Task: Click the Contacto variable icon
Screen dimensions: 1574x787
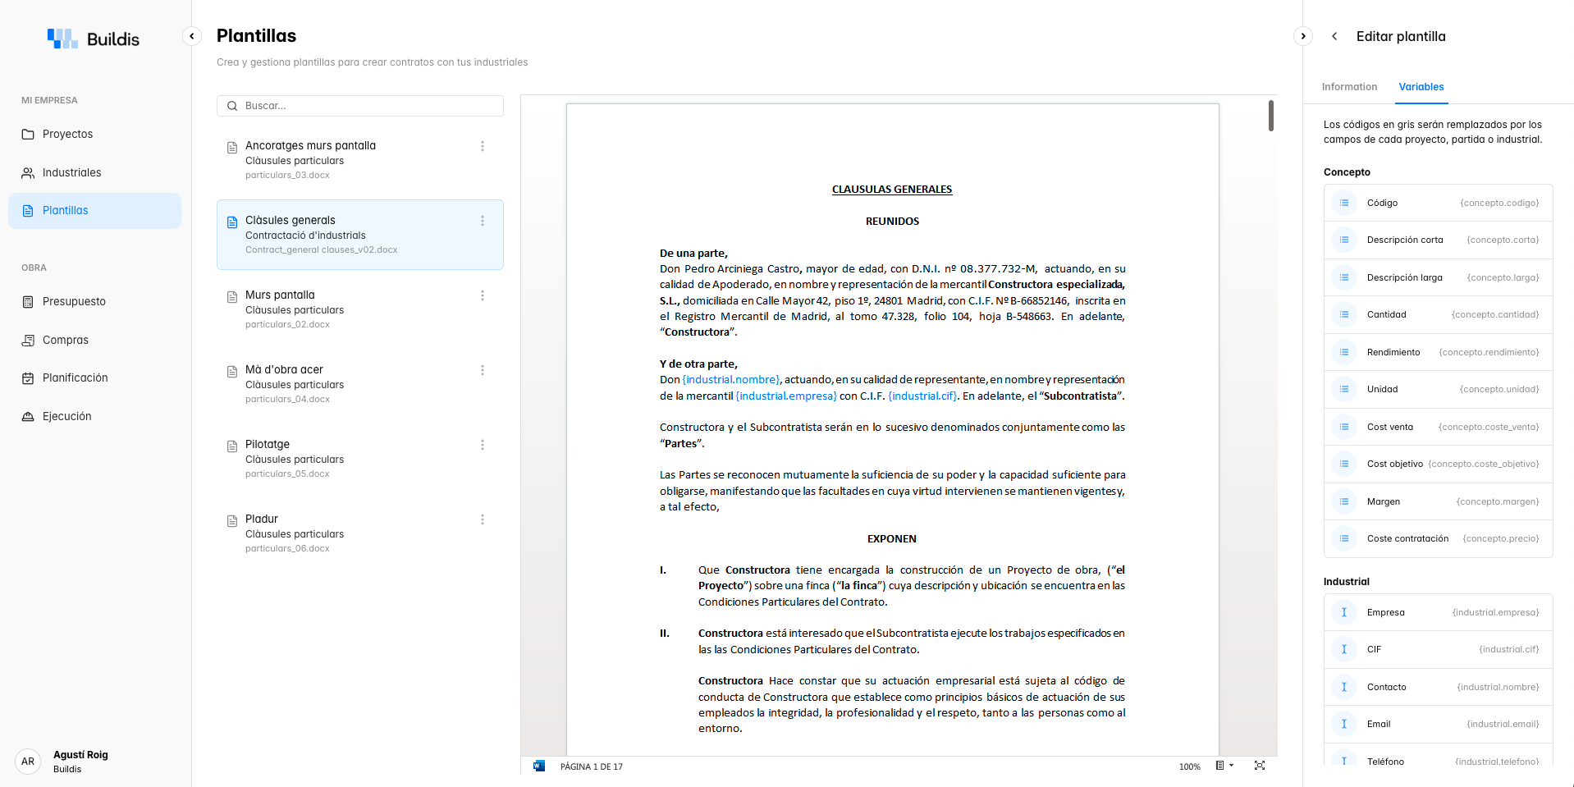Action: coord(1344,687)
